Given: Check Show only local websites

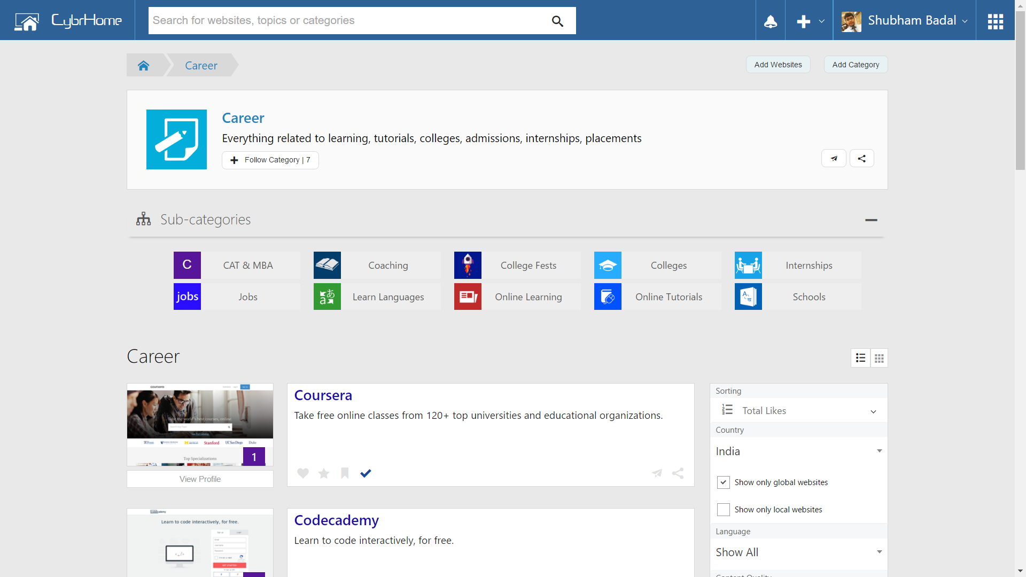Looking at the screenshot, I should click(723, 510).
